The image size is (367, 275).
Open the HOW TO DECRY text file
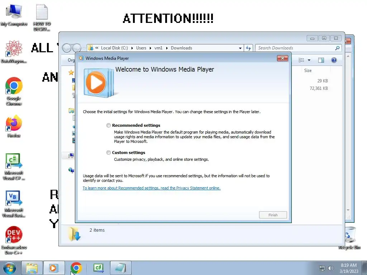pyautogui.click(x=42, y=18)
